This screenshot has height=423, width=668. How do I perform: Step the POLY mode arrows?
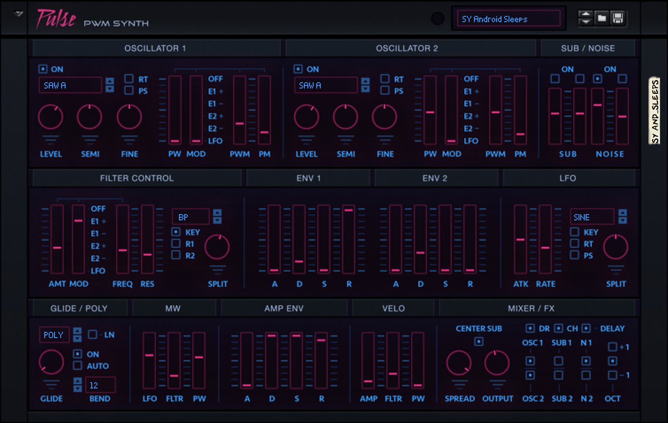pyautogui.click(x=78, y=335)
